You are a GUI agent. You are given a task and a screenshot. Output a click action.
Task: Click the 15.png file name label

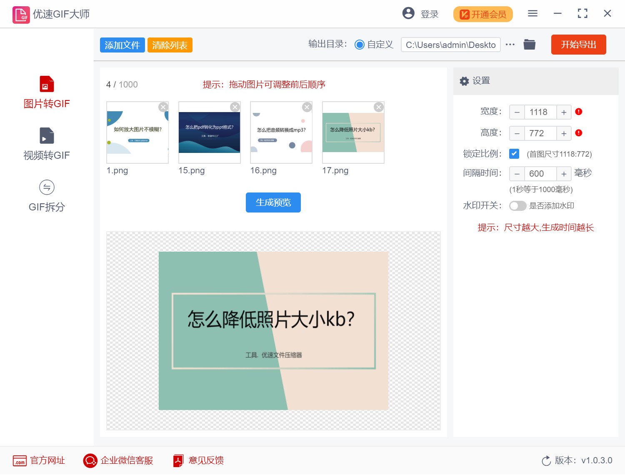click(x=192, y=170)
